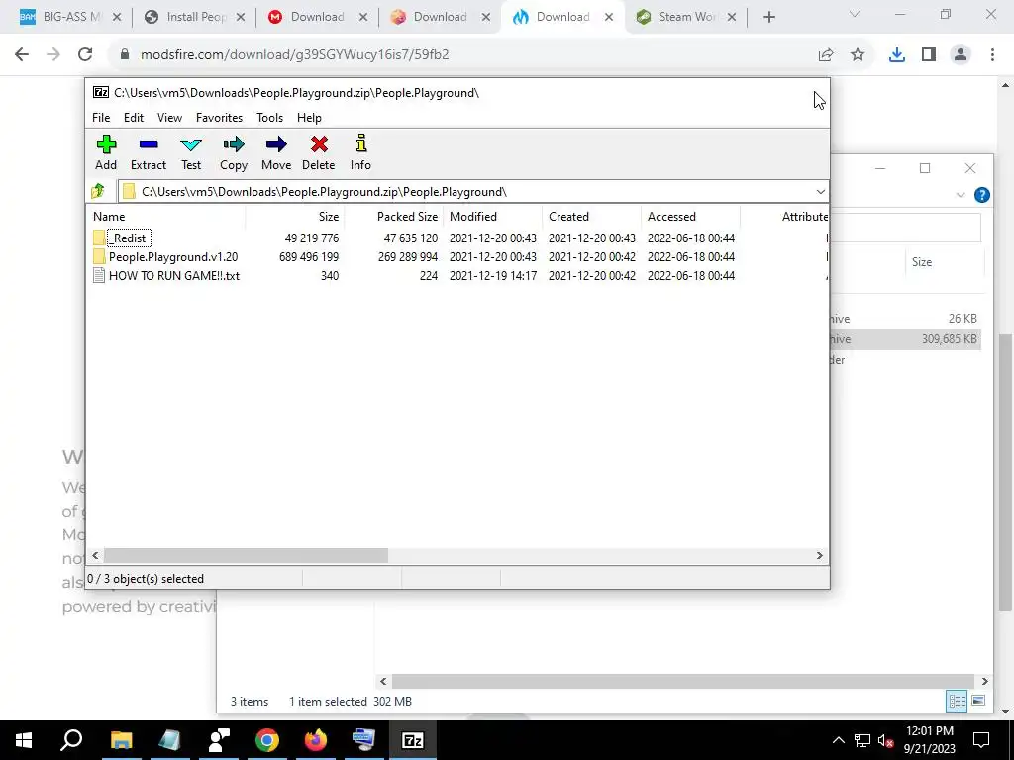Open the Favorites menu

coord(219,118)
